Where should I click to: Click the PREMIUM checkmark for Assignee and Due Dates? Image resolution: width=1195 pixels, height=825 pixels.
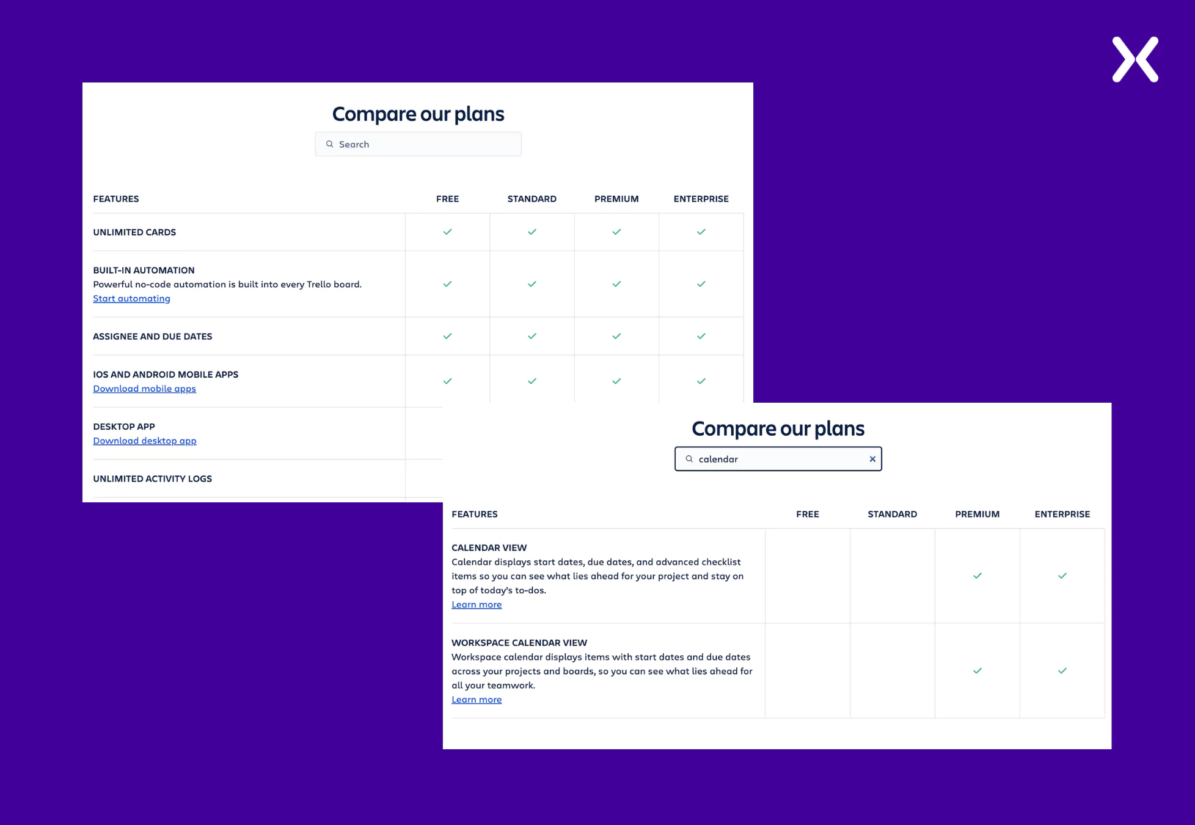click(x=618, y=336)
